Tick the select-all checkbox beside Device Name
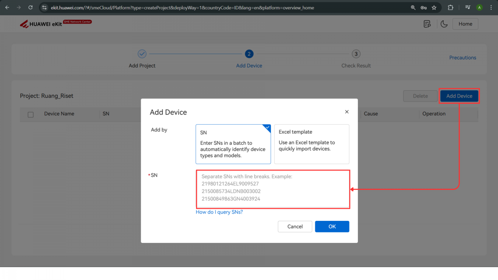This screenshot has width=498, height=280. pyautogui.click(x=31, y=114)
